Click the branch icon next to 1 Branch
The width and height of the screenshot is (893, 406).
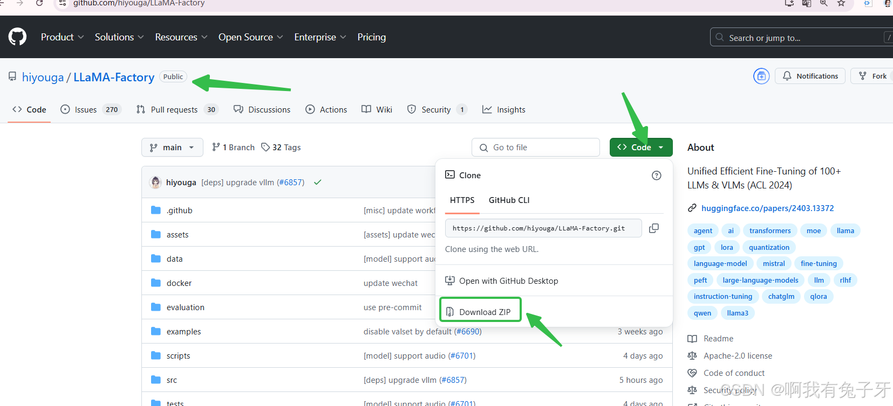pos(216,147)
